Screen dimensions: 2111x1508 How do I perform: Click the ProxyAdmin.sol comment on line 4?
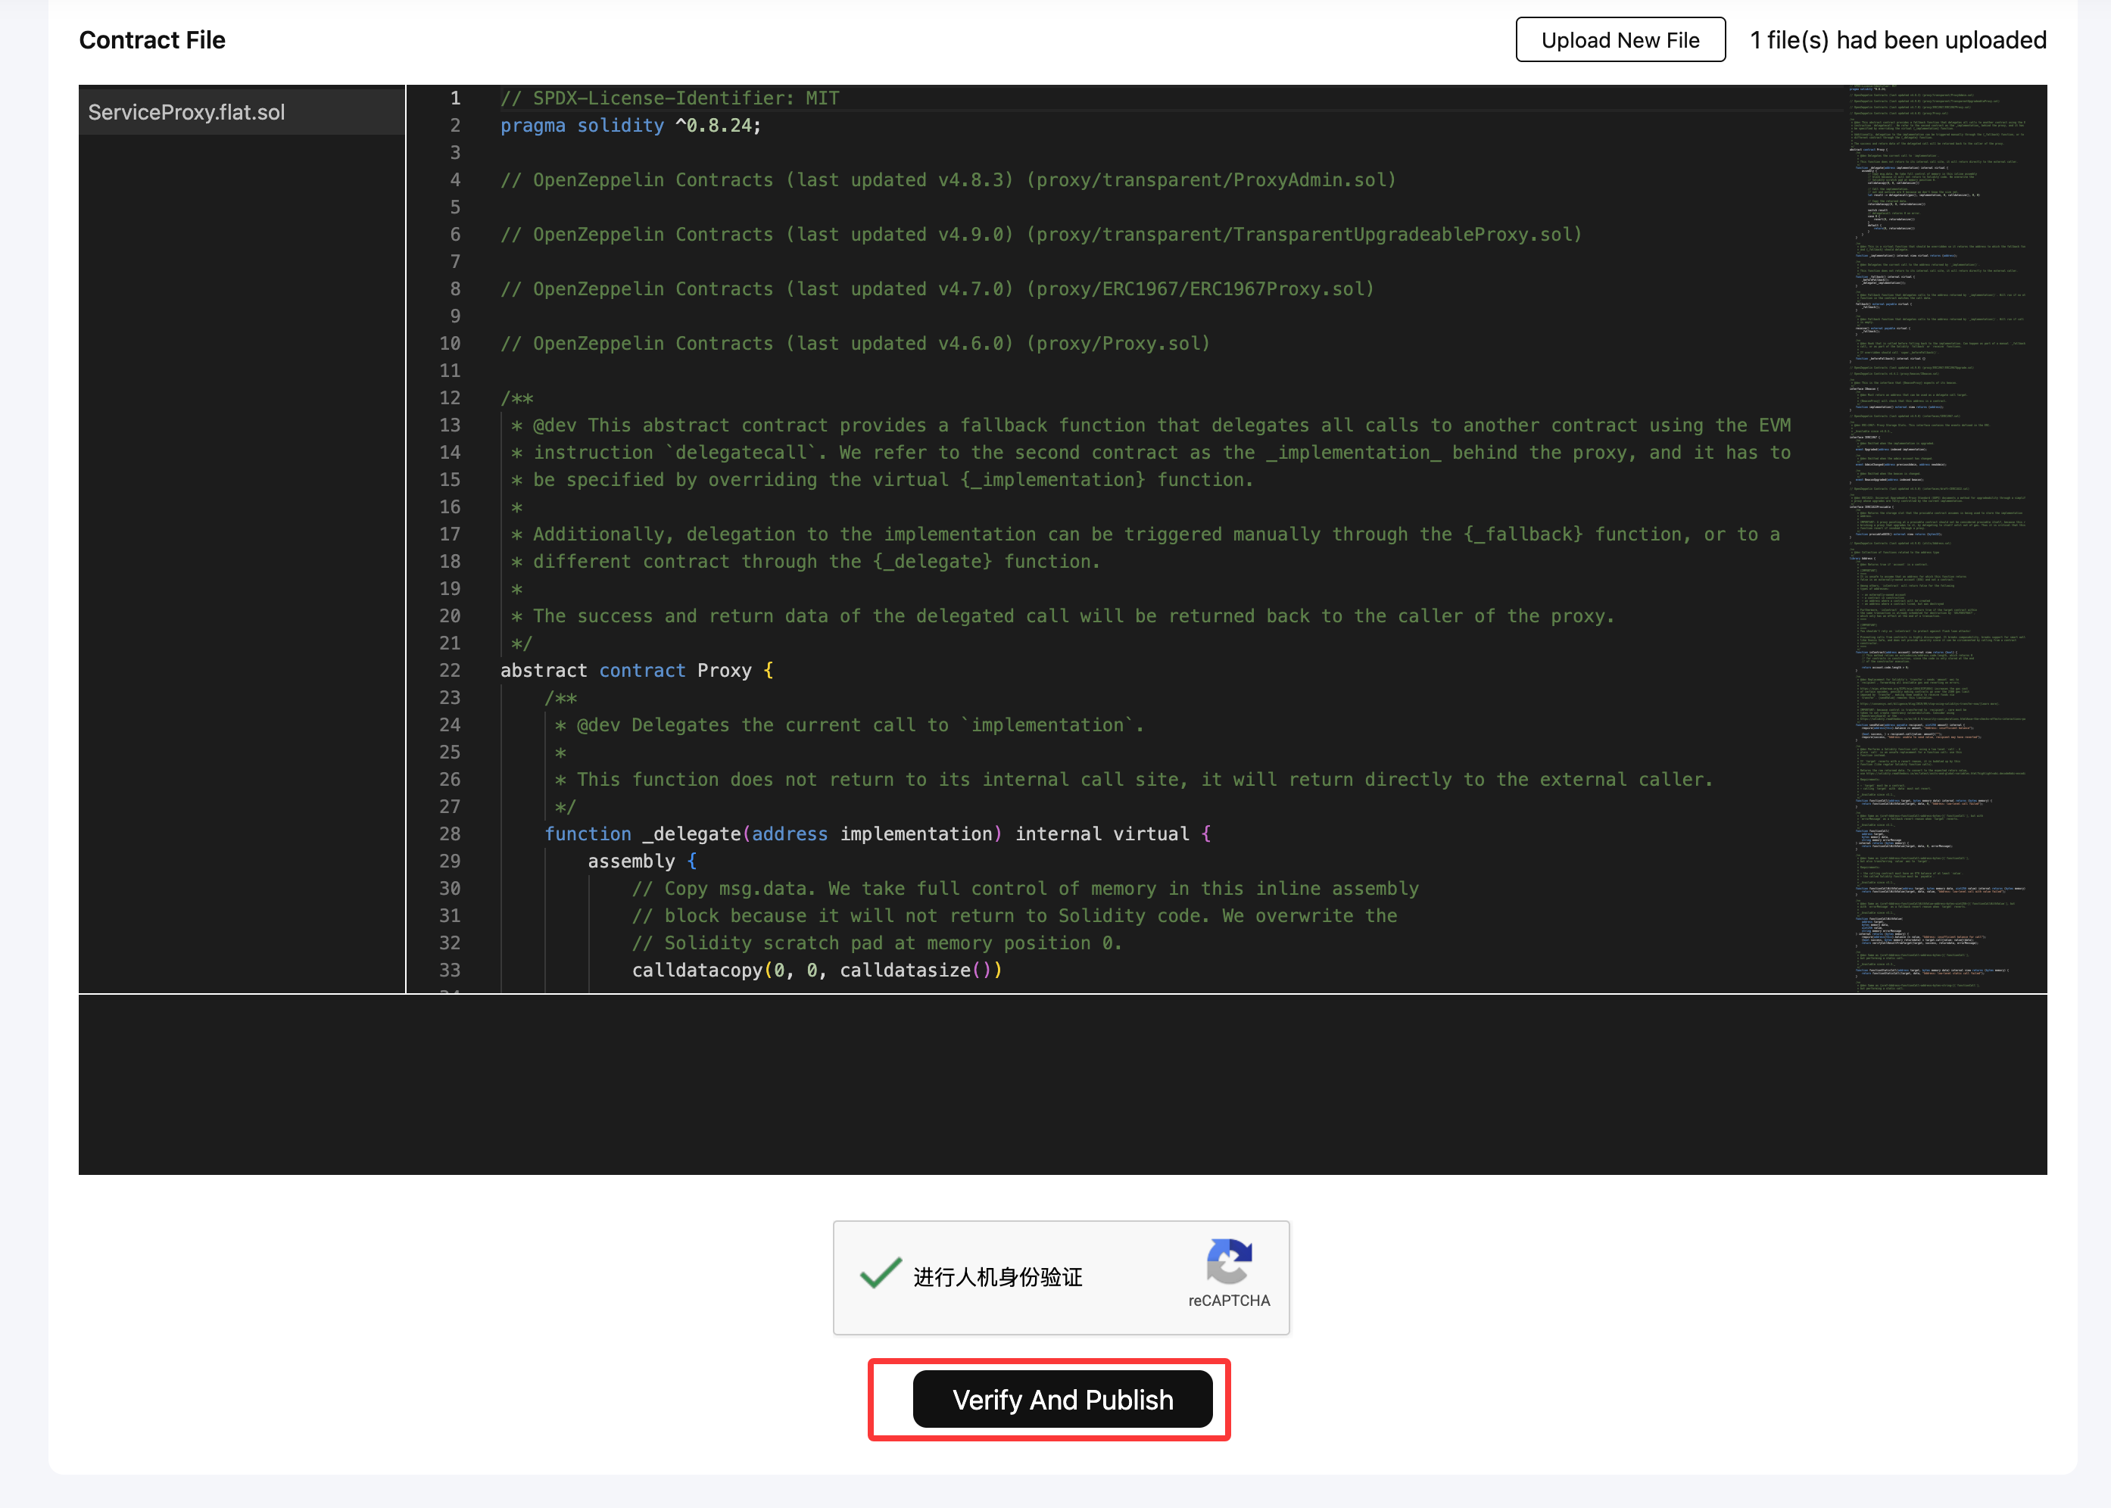point(948,180)
